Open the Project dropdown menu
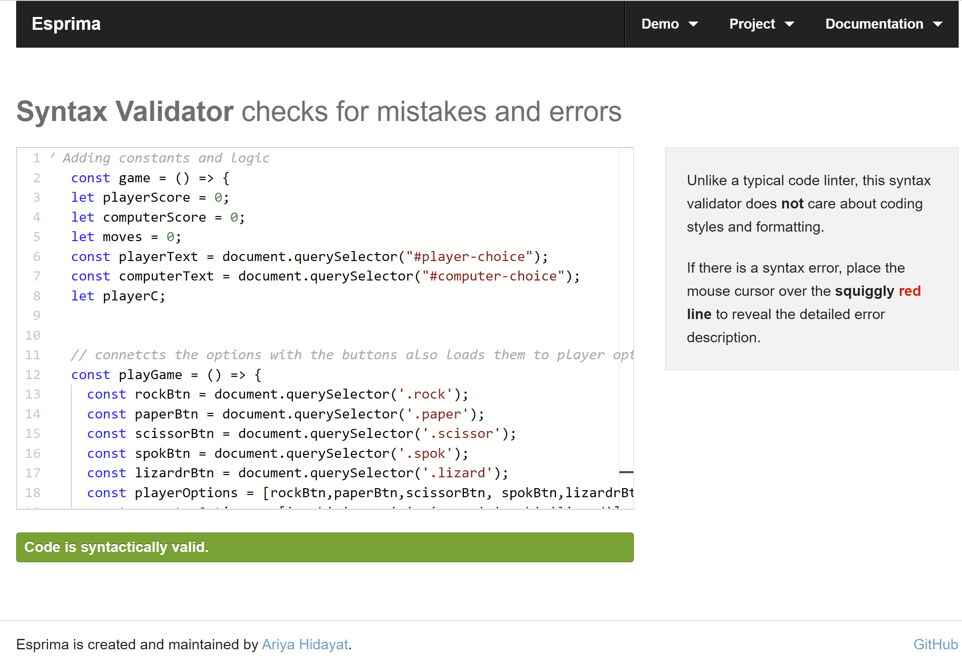The image size is (962, 658). [752, 24]
